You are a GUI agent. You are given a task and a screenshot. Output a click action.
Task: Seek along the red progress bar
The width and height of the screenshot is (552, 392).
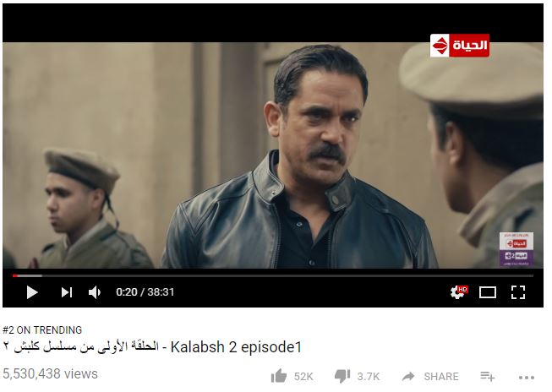[x=273, y=276]
